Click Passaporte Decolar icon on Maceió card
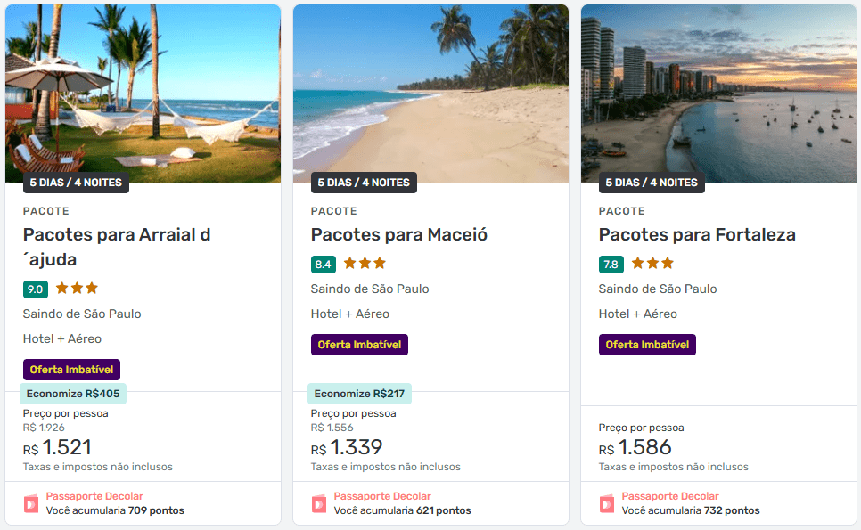Image resolution: width=861 pixels, height=530 pixels. pyautogui.click(x=319, y=503)
